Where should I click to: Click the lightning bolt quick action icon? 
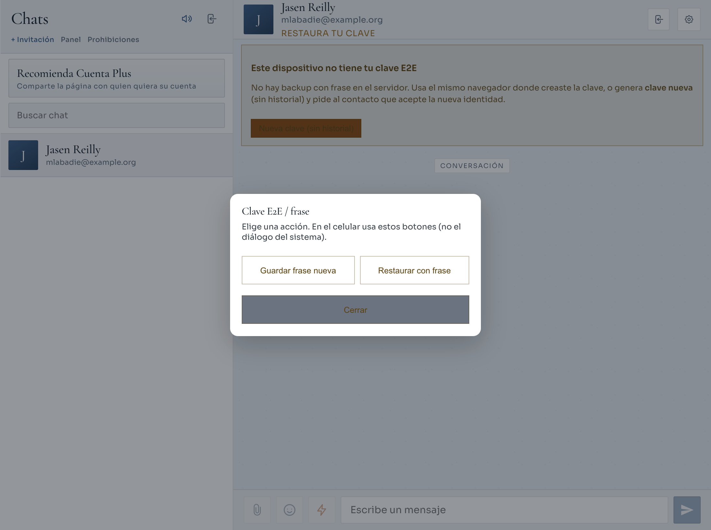pyautogui.click(x=322, y=510)
